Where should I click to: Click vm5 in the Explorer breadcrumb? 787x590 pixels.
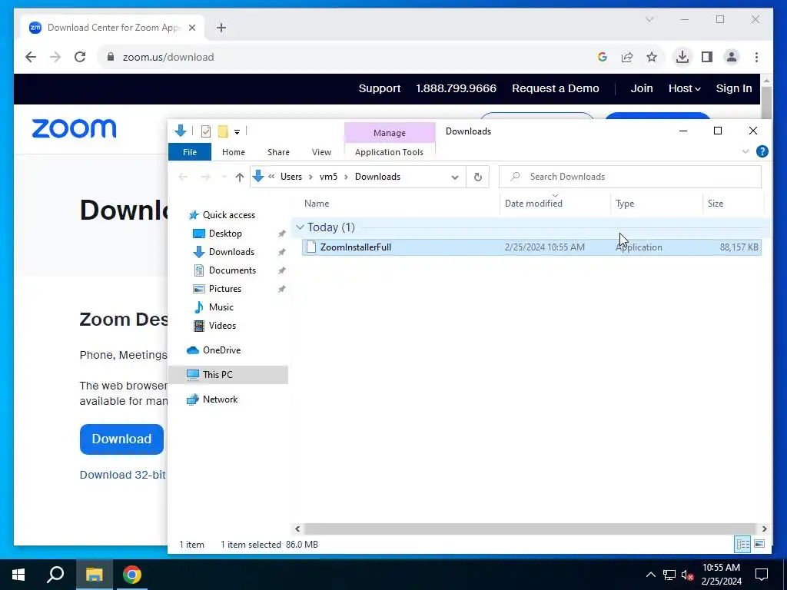tap(328, 177)
